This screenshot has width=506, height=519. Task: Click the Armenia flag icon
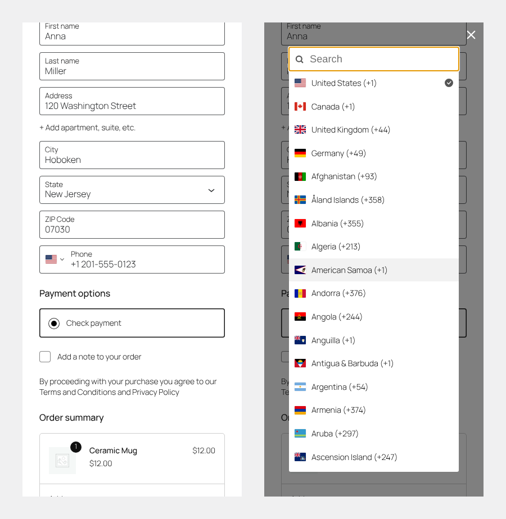click(300, 410)
